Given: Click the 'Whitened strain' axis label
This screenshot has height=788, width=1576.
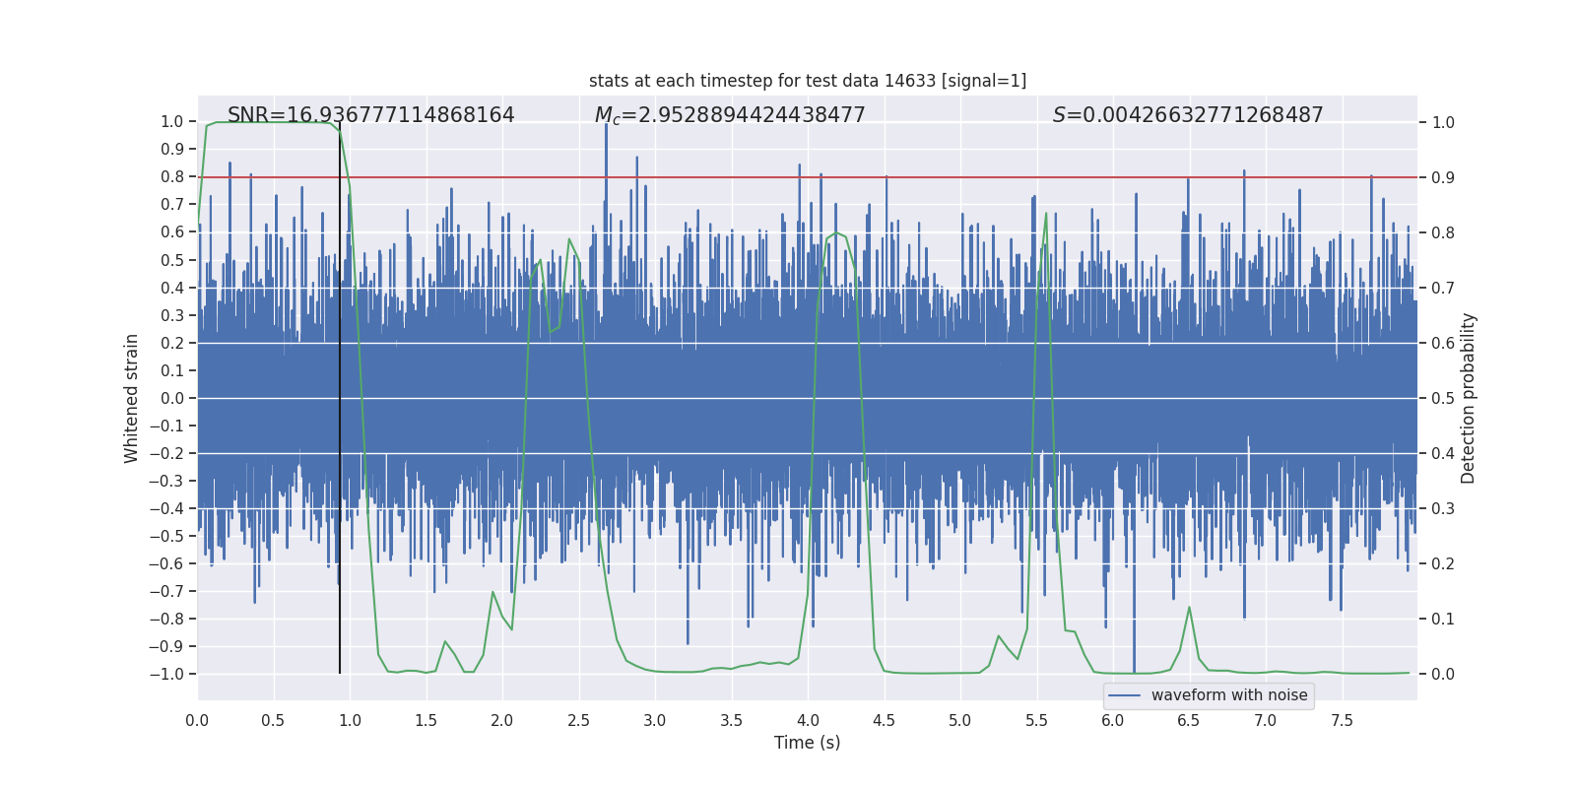Looking at the screenshot, I should [x=132, y=398].
